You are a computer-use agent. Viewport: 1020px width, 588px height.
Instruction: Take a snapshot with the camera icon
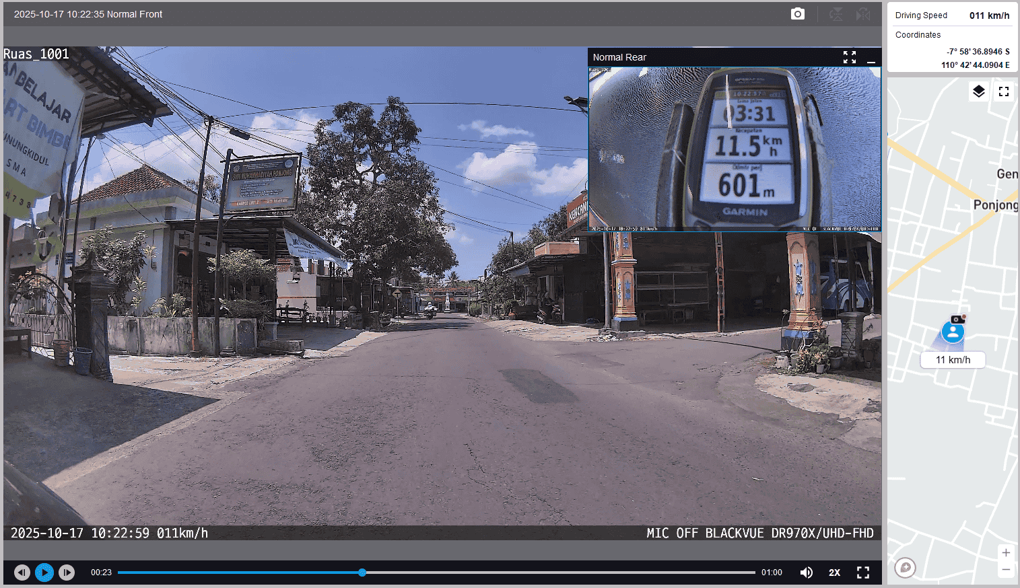click(797, 14)
